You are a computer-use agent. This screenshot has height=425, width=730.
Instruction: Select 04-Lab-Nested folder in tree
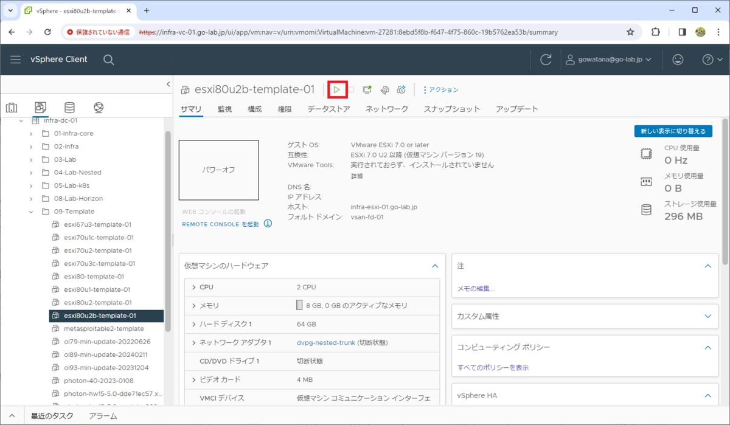(78, 173)
